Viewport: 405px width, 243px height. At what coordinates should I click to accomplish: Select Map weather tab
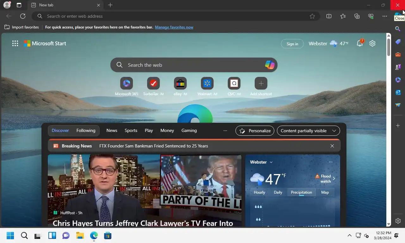[x=325, y=192]
